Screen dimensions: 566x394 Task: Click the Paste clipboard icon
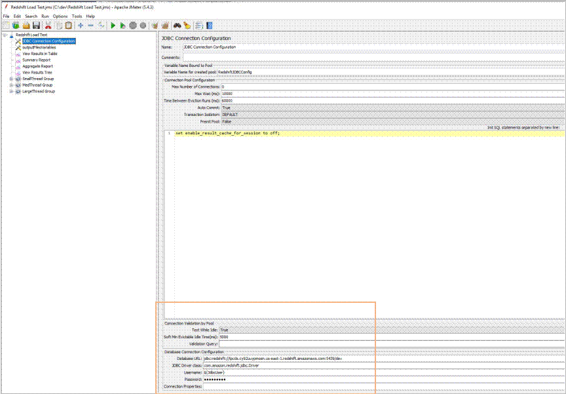(x=69, y=26)
